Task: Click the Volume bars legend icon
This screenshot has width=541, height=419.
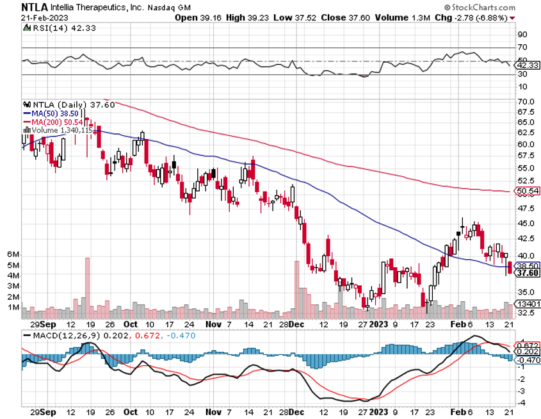Action: [26, 130]
